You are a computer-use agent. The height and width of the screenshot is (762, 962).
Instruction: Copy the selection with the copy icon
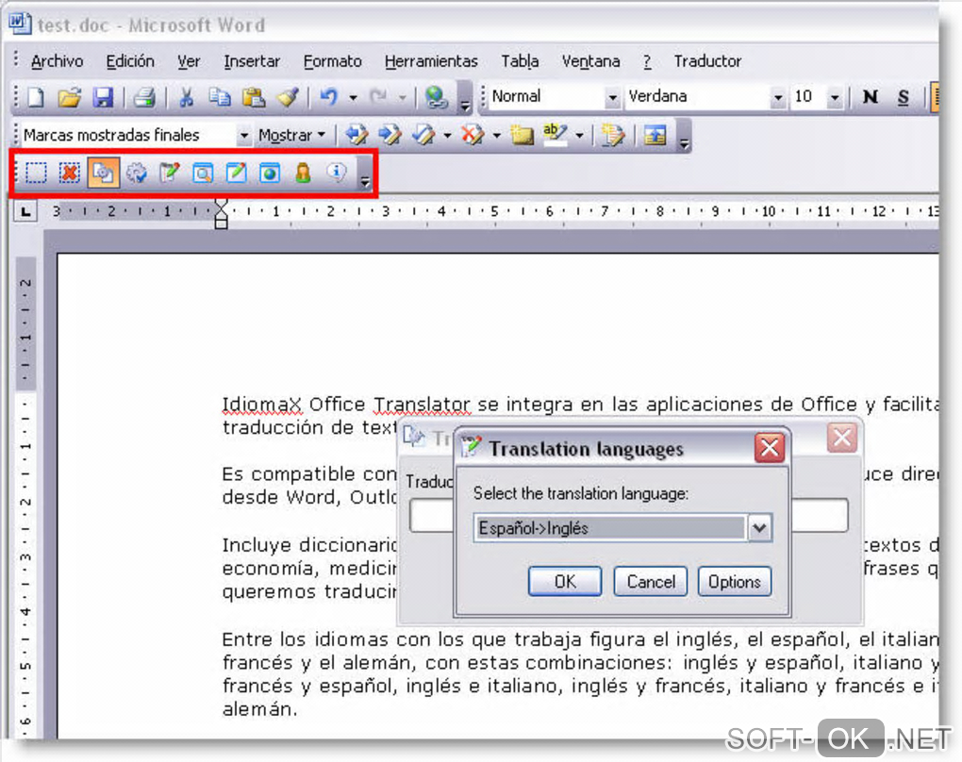219,97
